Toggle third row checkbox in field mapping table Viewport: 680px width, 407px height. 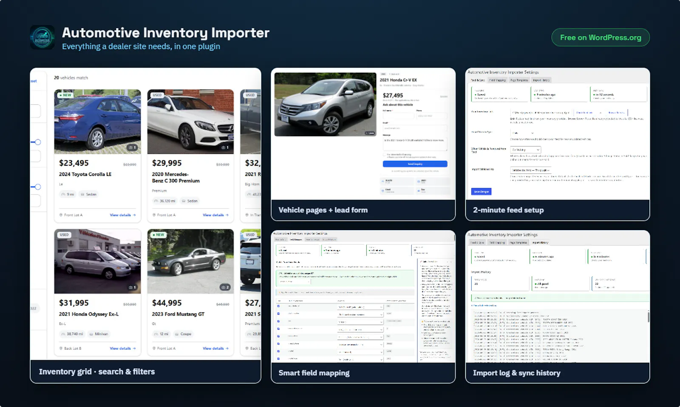279,322
